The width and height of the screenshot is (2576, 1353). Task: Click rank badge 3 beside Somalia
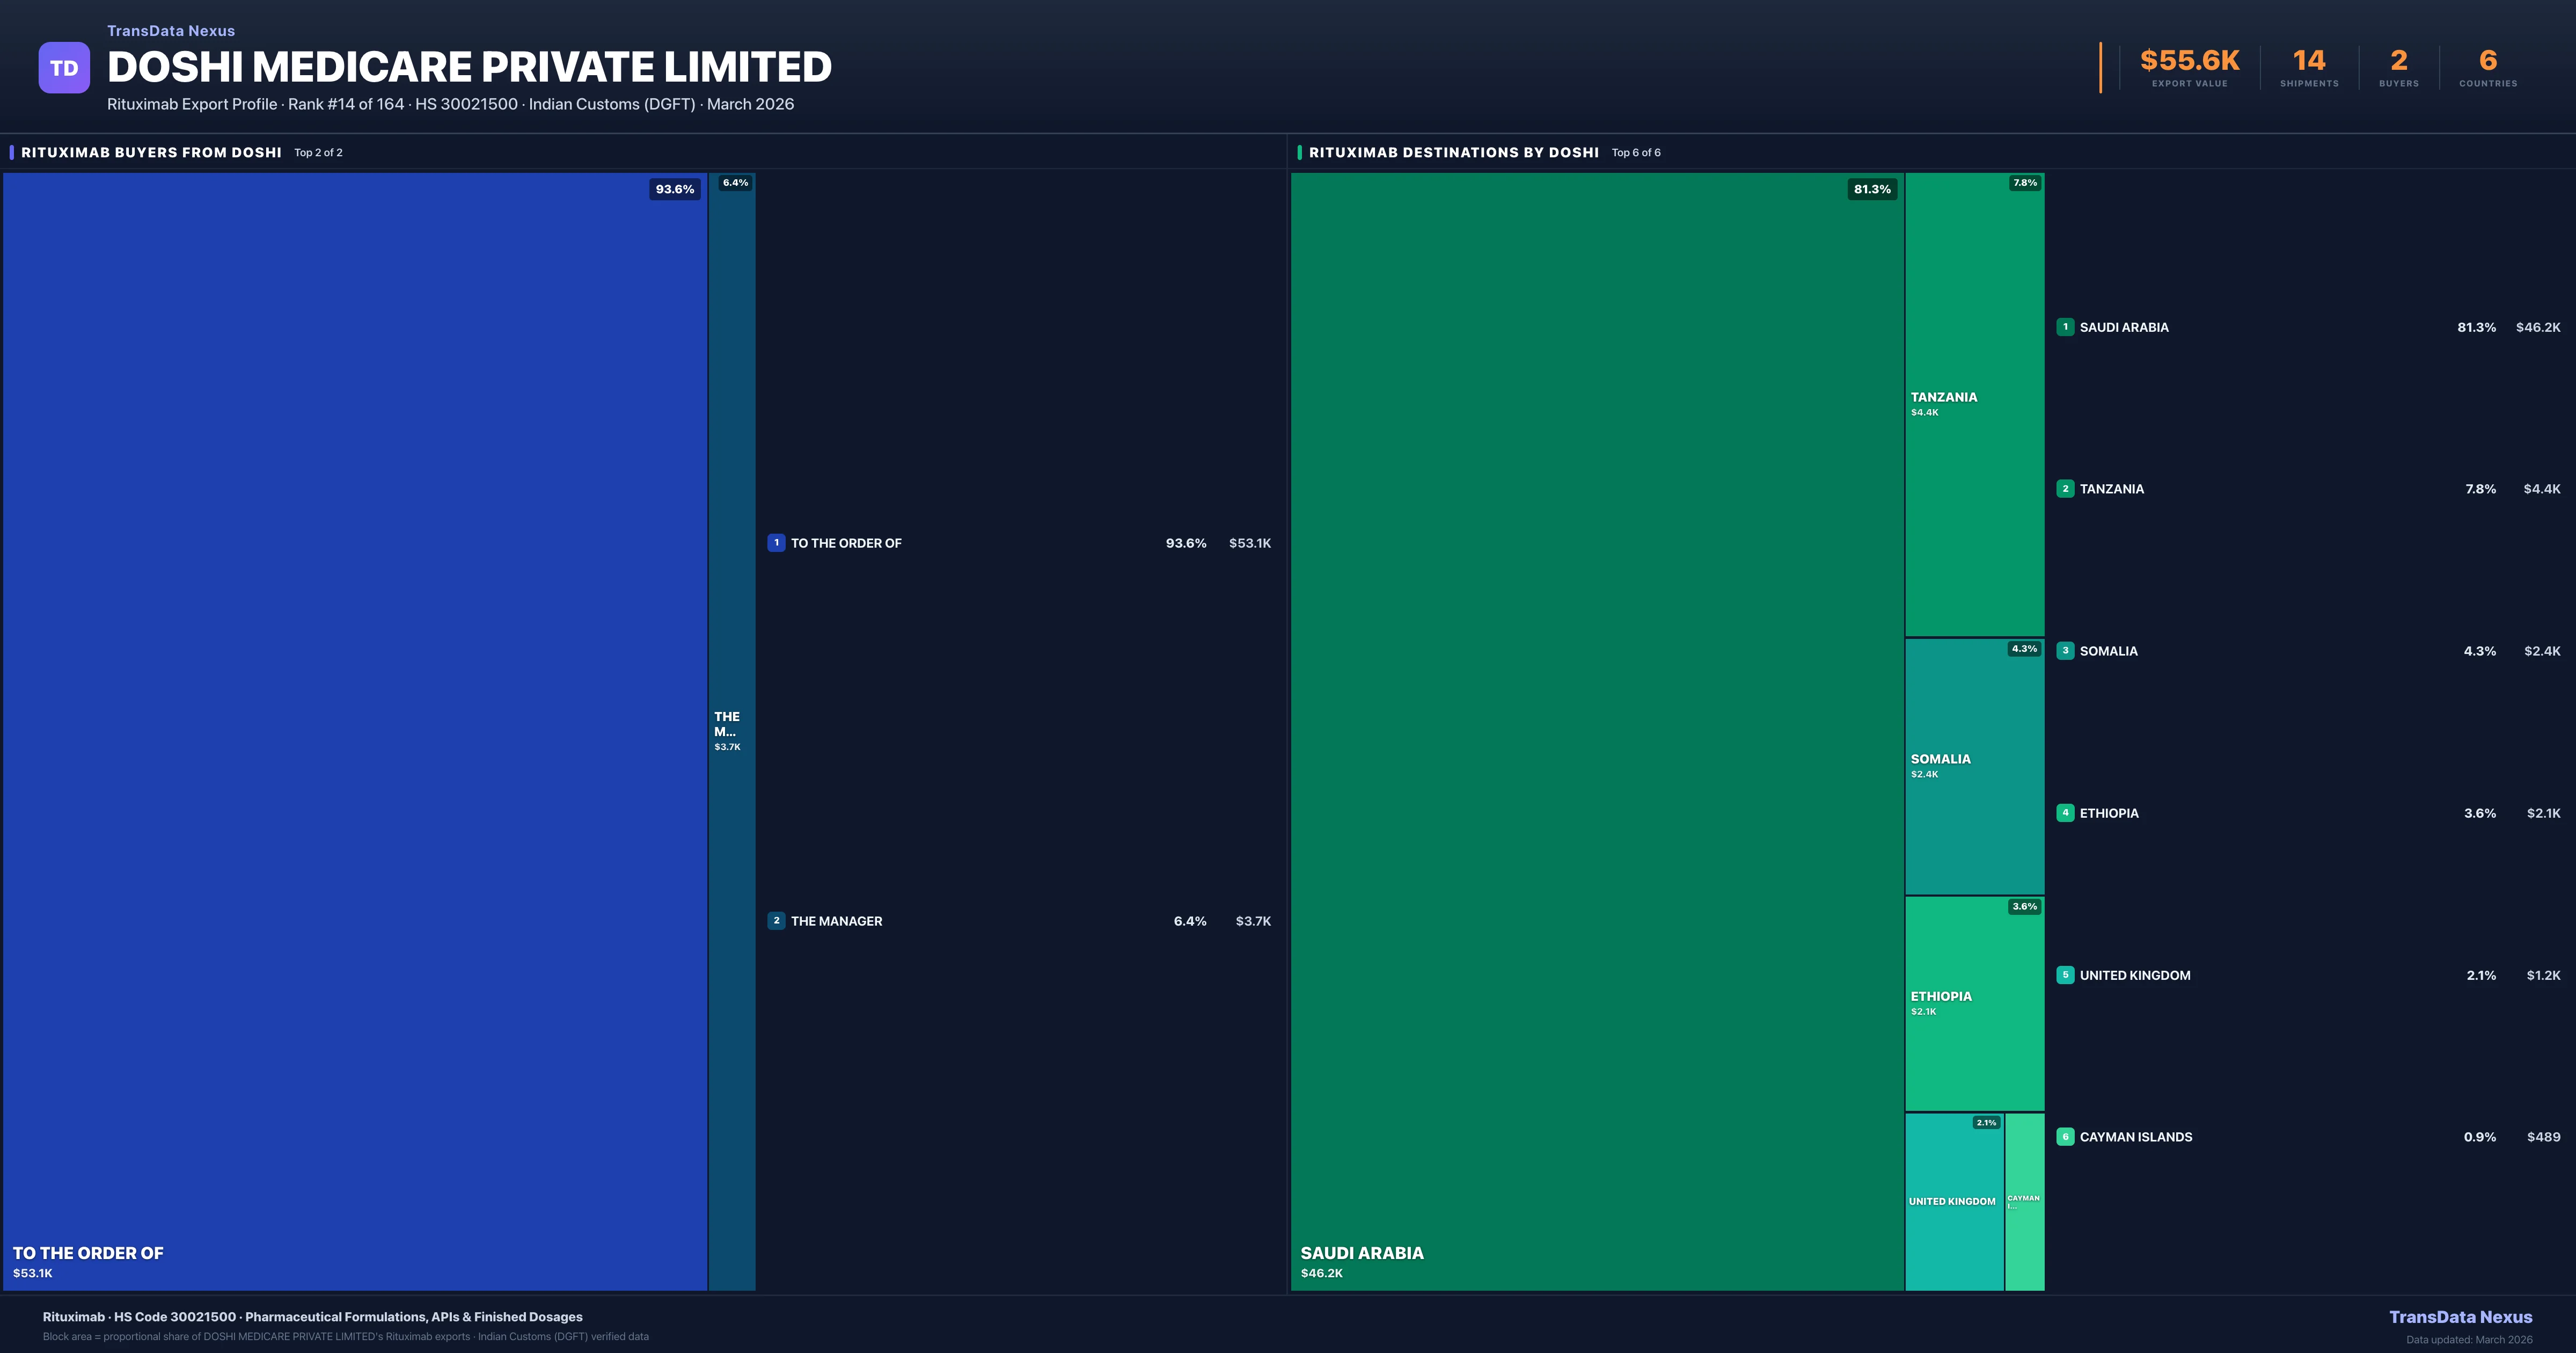[2065, 651]
